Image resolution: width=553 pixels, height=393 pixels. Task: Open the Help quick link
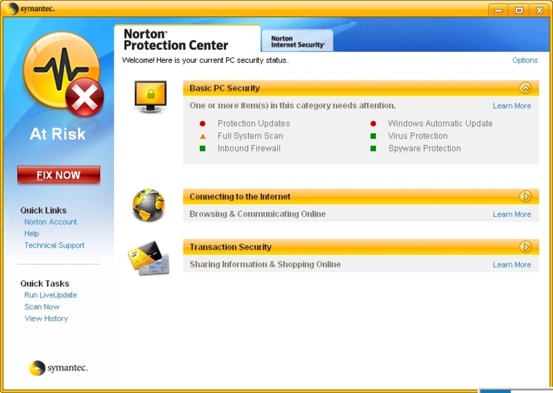click(31, 234)
